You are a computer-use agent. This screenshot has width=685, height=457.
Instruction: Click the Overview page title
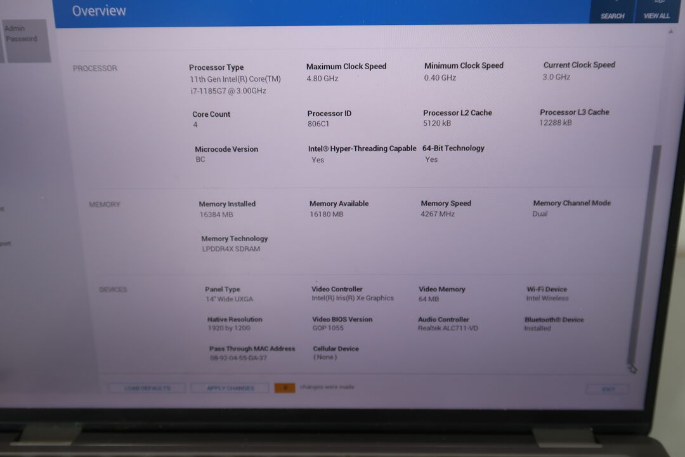pos(99,11)
